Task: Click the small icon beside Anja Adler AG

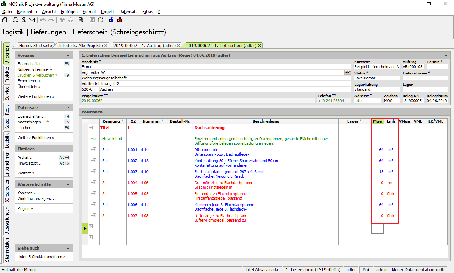Action: (x=348, y=72)
